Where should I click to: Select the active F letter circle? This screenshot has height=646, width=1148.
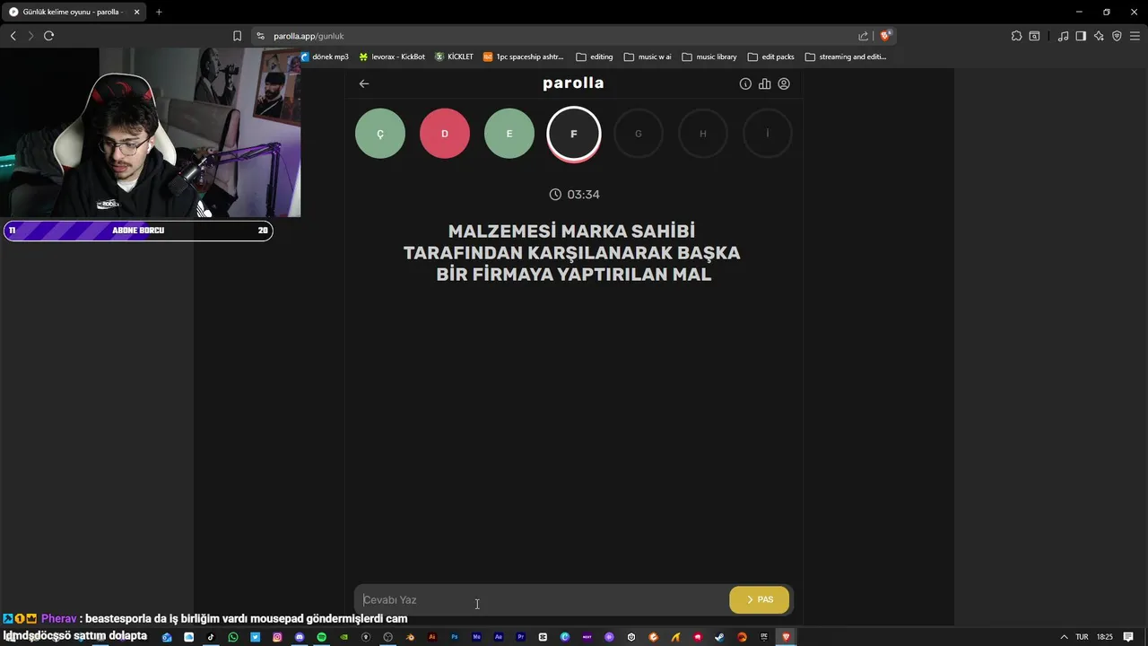[x=574, y=134]
